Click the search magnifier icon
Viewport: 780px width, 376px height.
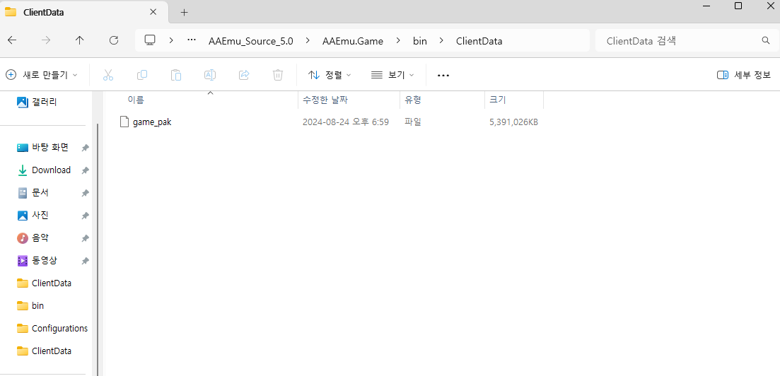[x=766, y=41]
